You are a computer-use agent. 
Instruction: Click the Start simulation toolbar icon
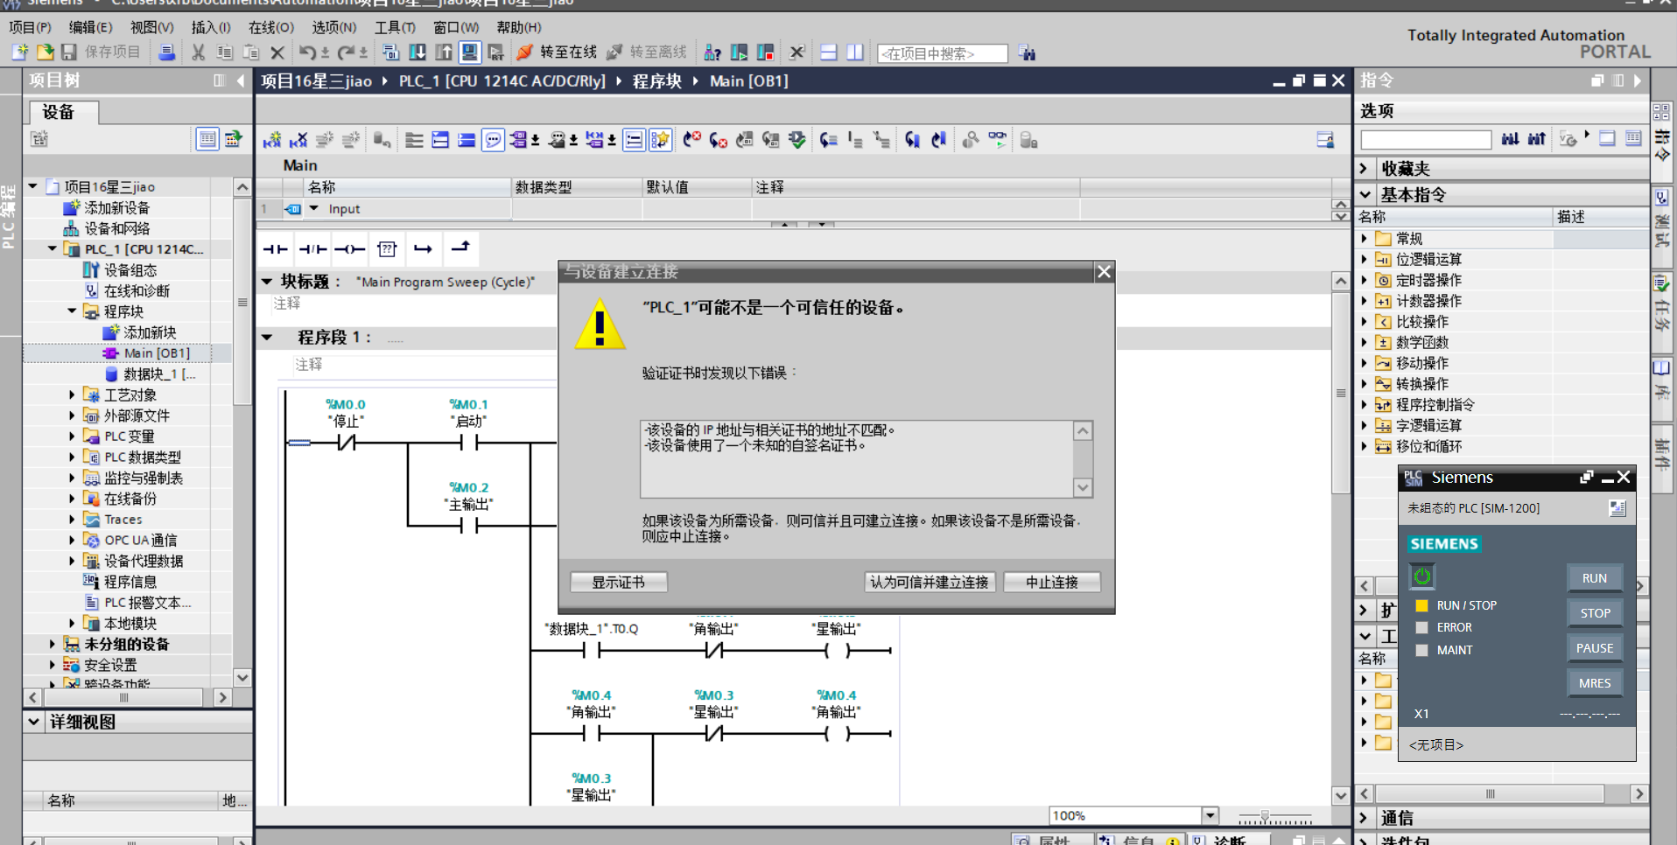[x=470, y=52]
